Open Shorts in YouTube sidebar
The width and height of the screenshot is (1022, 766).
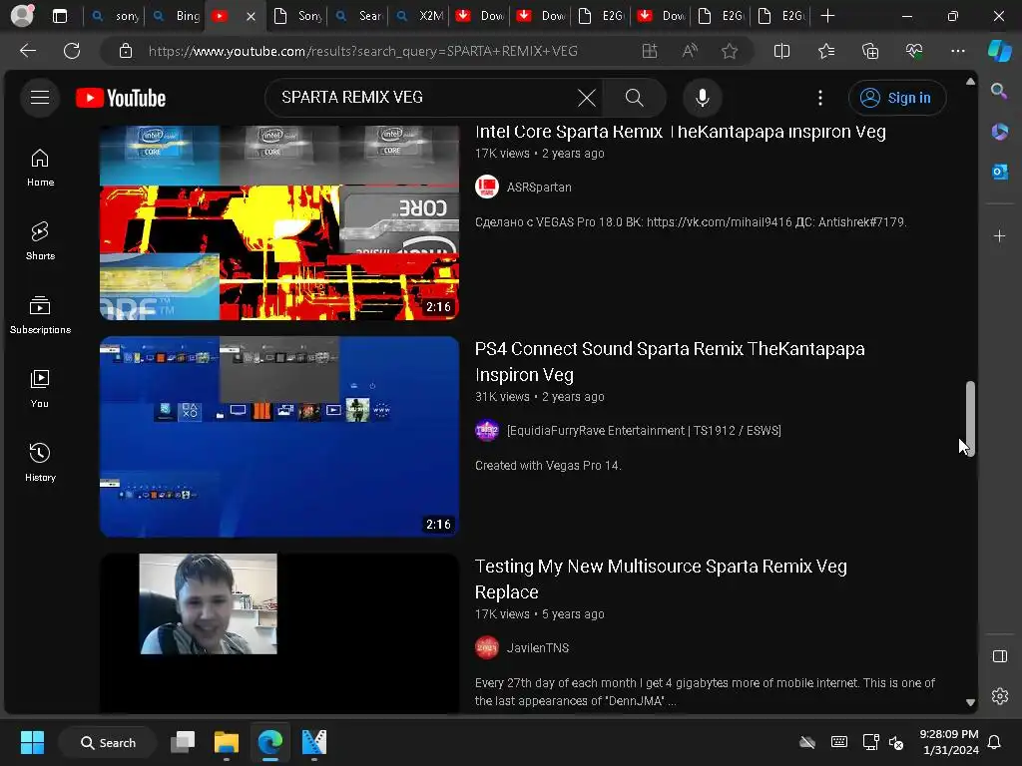click(40, 241)
